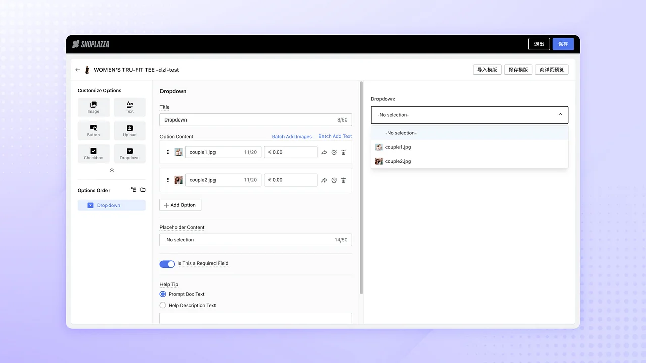Delete the couple1.jpg option via trash icon
Viewport: 646px width, 363px height.
343,152
